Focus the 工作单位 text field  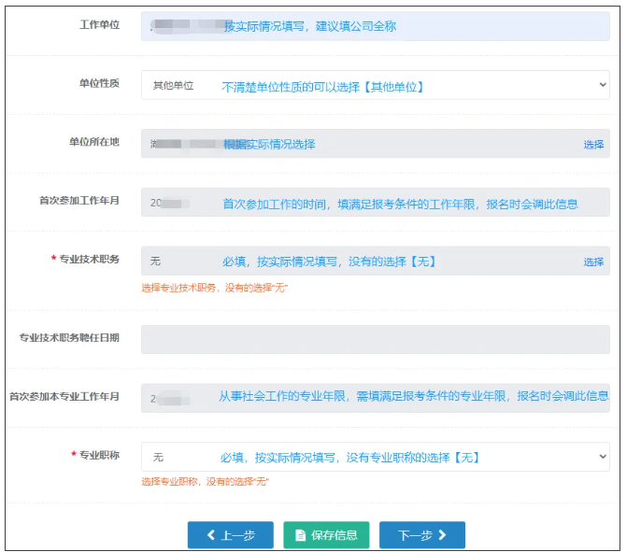coord(374,26)
